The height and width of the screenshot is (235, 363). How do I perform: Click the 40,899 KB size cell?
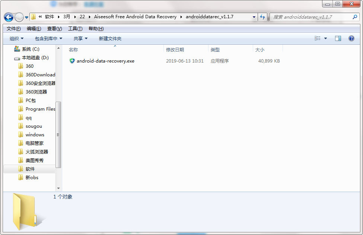(269, 61)
